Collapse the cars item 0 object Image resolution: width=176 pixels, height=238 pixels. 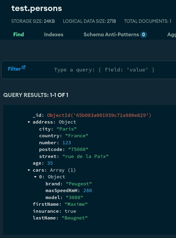(x=35, y=177)
